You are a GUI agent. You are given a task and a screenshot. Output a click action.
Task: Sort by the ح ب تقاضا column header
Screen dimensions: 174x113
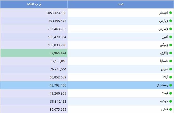(34, 4)
